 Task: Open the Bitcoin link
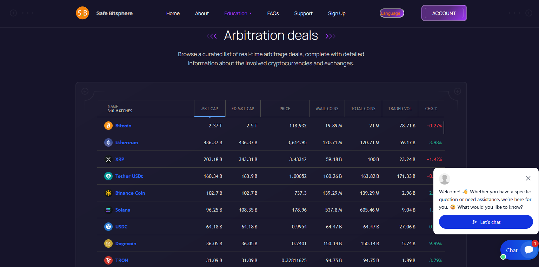tap(123, 126)
